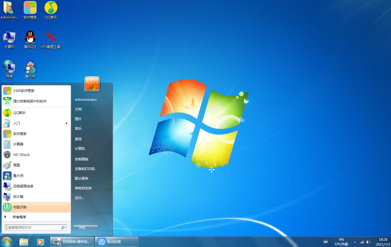The height and width of the screenshot is (247, 391).
Task: Launch 鲁大师 from the Start menu list
Action: [x=36, y=176]
